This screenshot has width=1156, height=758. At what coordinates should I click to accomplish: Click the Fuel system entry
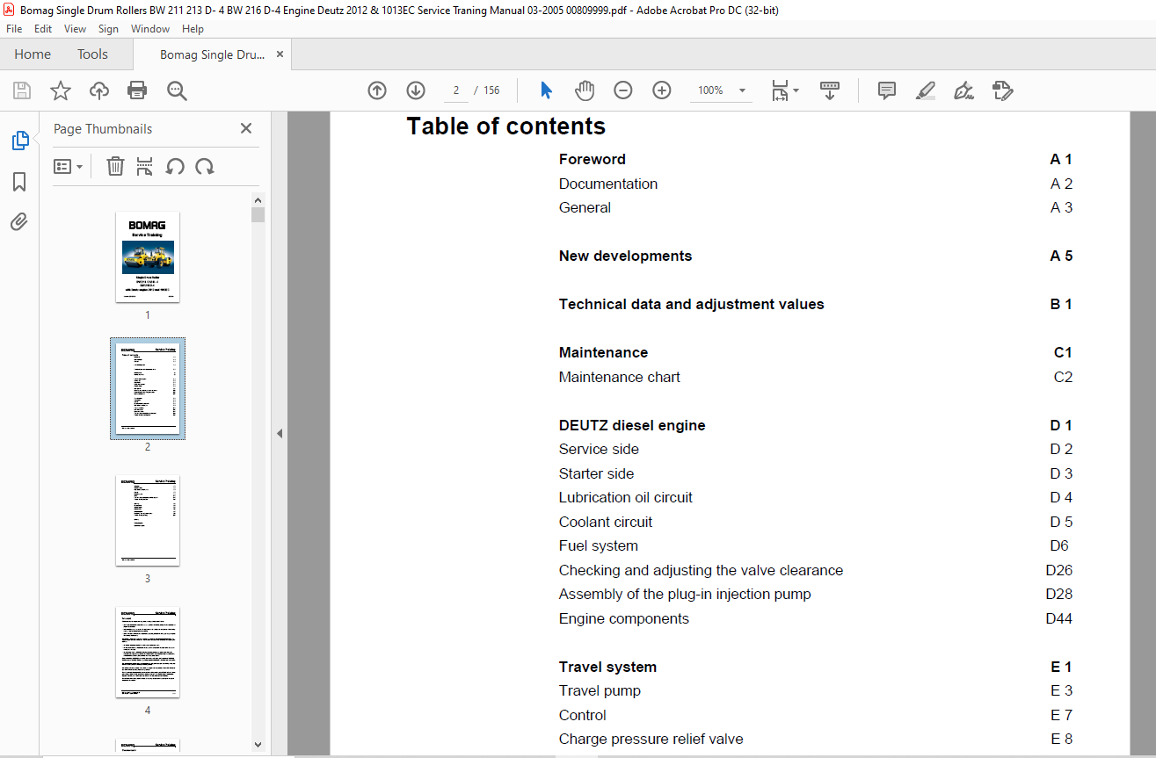(x=599, y=545)
